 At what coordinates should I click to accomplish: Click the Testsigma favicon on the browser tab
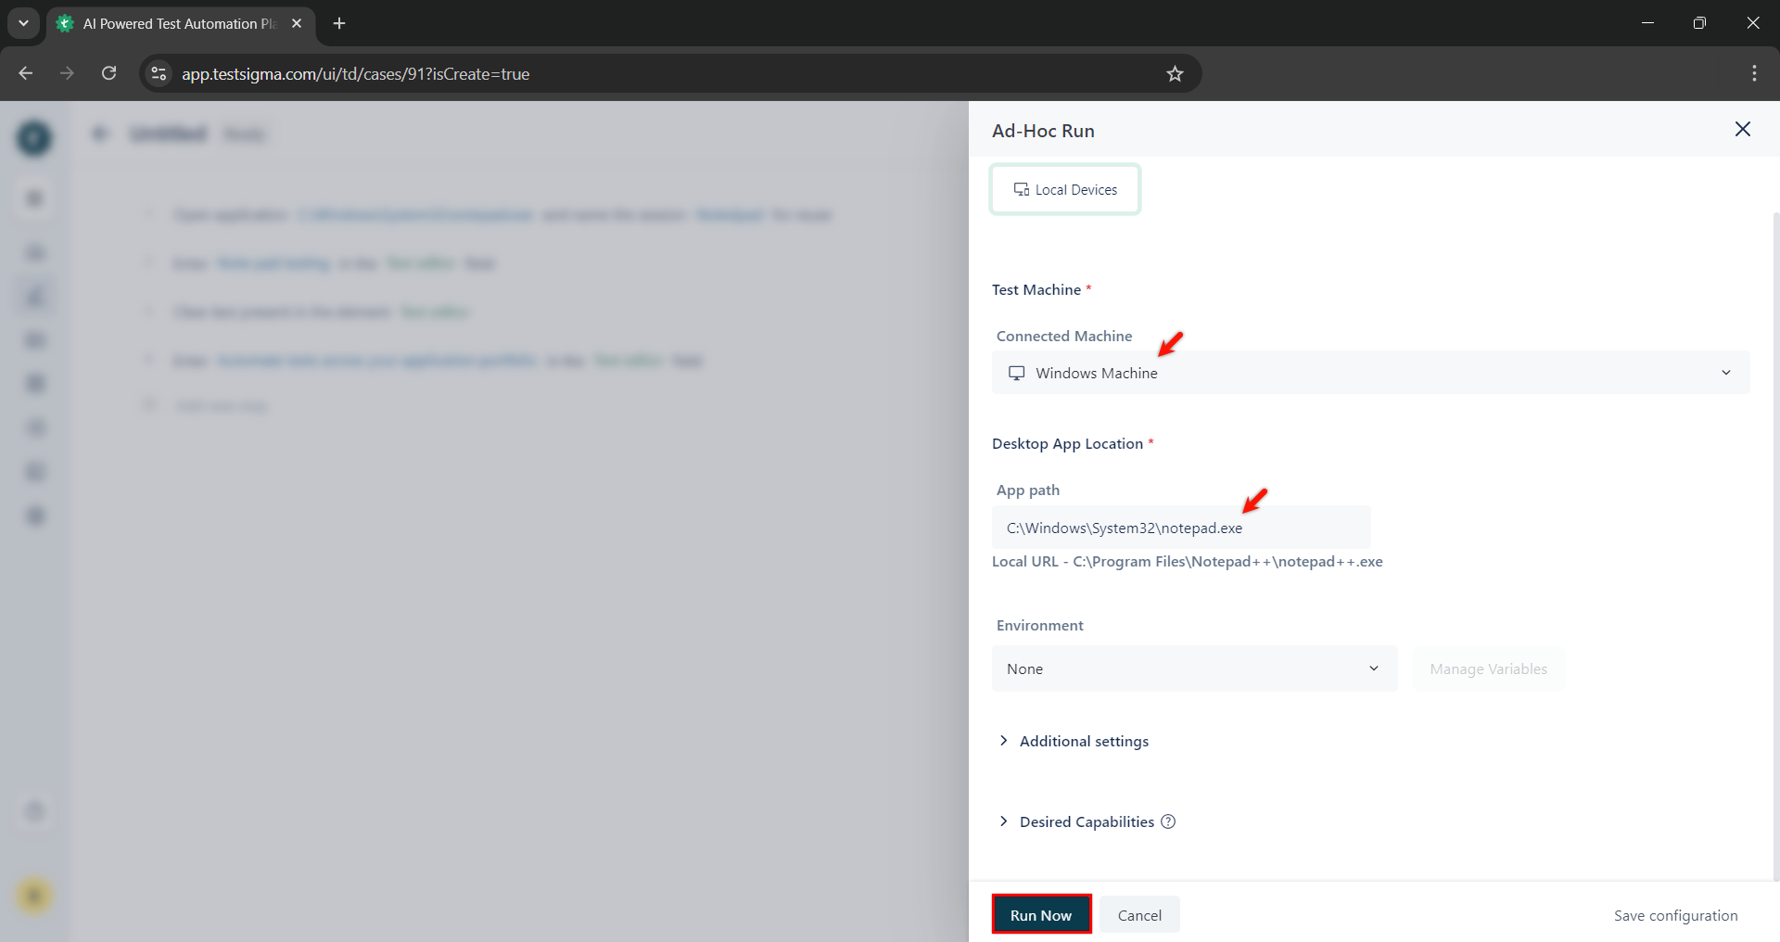tap(63, 23)
